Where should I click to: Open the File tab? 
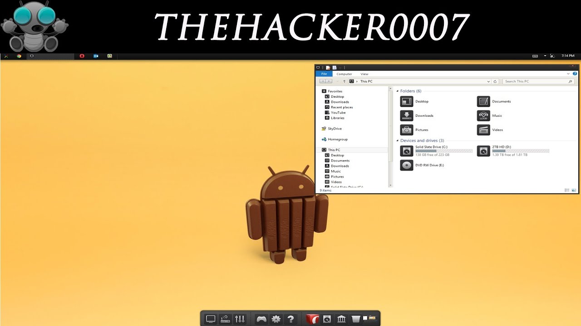324,74
